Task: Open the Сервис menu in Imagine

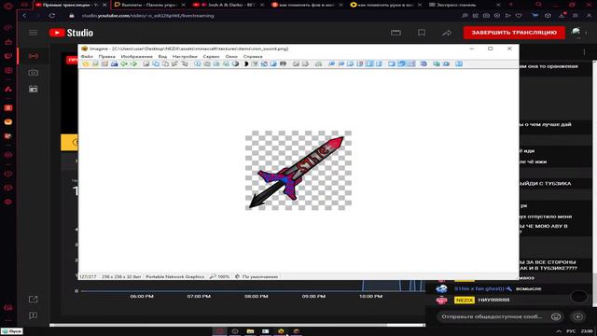Action: (x=212, y=56)
